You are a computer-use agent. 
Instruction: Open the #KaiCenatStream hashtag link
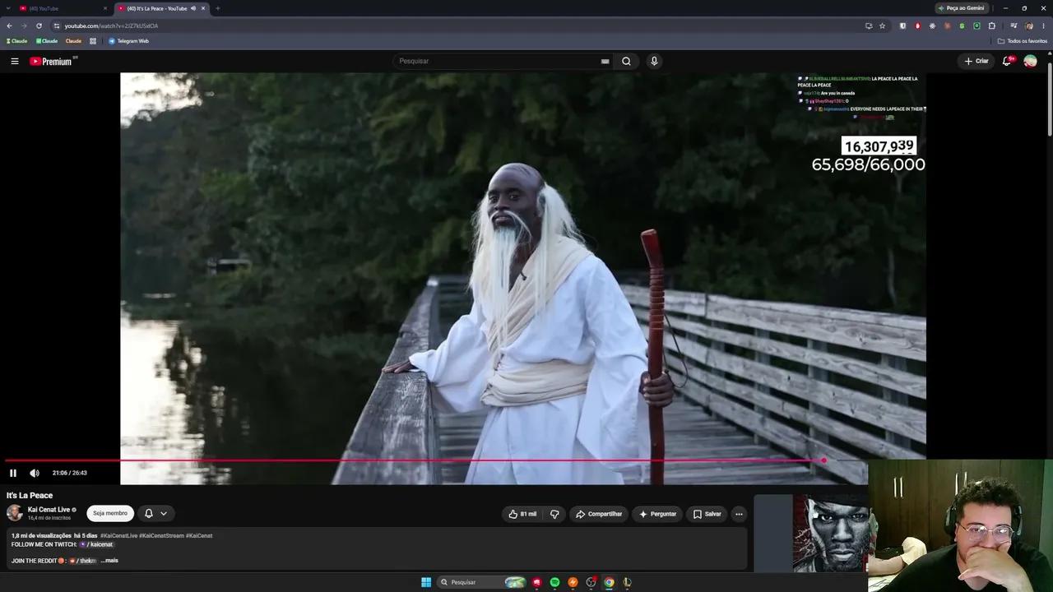(x=162, y=535)
